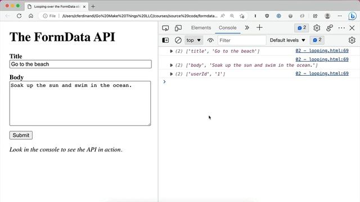Image resolution: width=360 pixels, height=202 pixels.
Task: Close the DevTools panel
Action: point(352,28)
